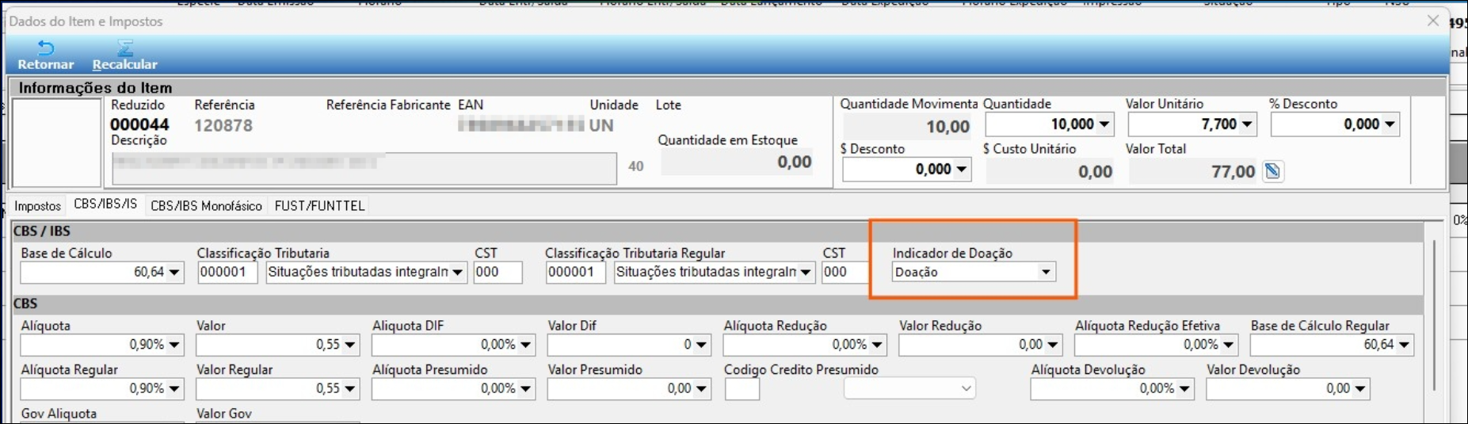Open the CBS/IBS Monofásico tab
1468x424 pixels.
tap(206, 206)
